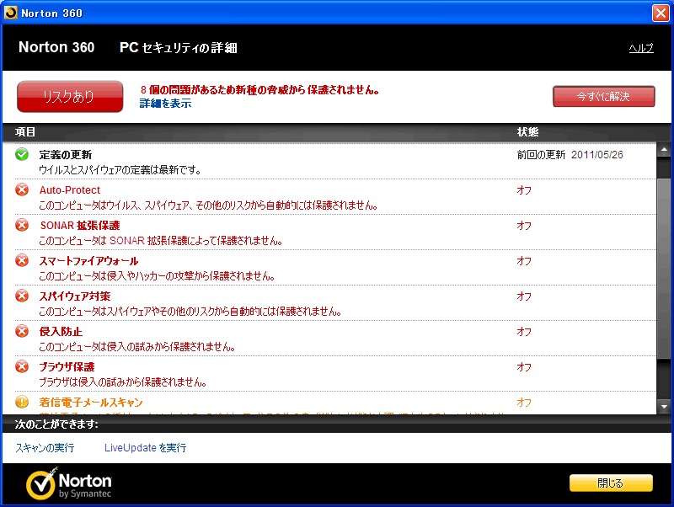674x507 pixels.
Task: Select the 着信電子メールスキャン item title
Action: point(91,403)
